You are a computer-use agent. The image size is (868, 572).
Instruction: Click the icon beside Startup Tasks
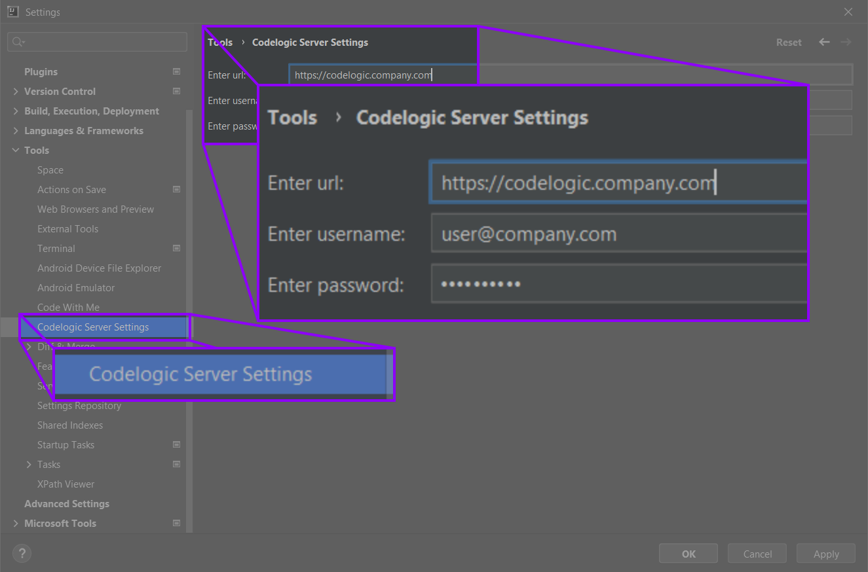pyautogui.click(x=176, y=444)
